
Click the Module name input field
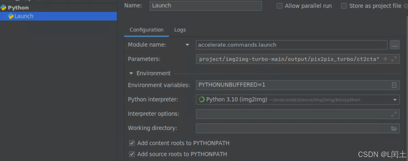pyautogui.click(x=292, y=45)
